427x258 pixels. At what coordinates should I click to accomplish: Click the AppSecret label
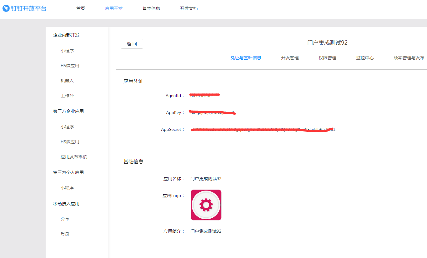click(x=173, y=130)
